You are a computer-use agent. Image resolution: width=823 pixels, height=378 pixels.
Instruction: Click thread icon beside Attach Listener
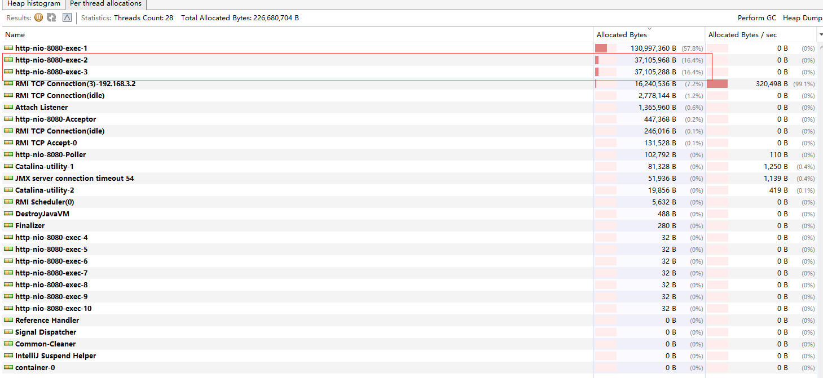tap(8, 107)
